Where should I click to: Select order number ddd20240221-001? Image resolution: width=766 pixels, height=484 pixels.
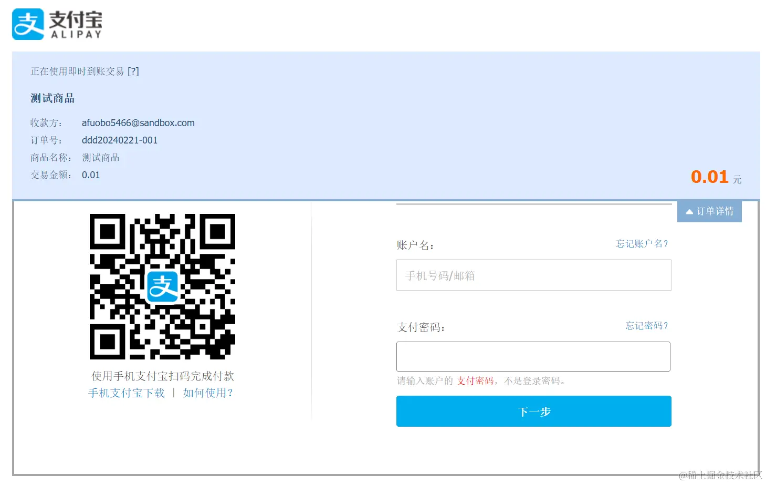tap(120, 140)
